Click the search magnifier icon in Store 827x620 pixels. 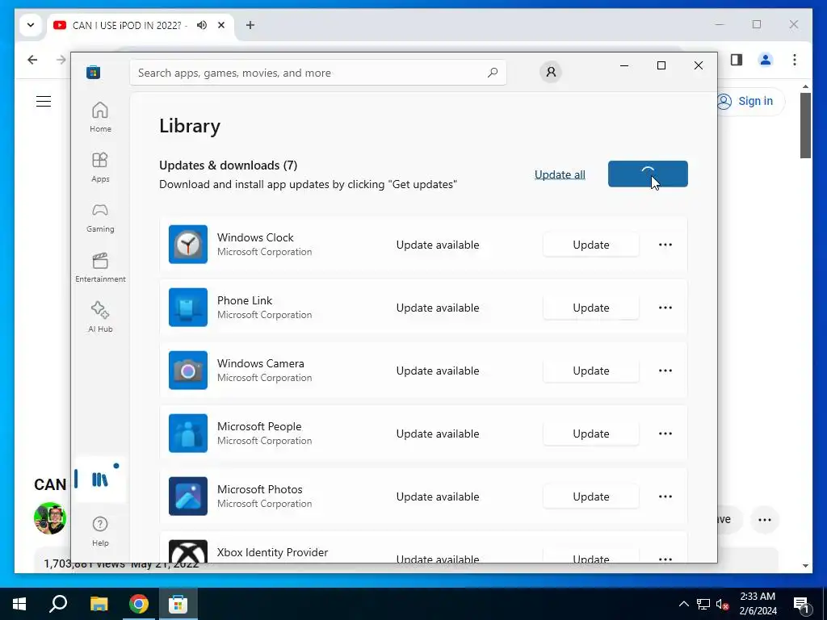(x=493, y=73)
